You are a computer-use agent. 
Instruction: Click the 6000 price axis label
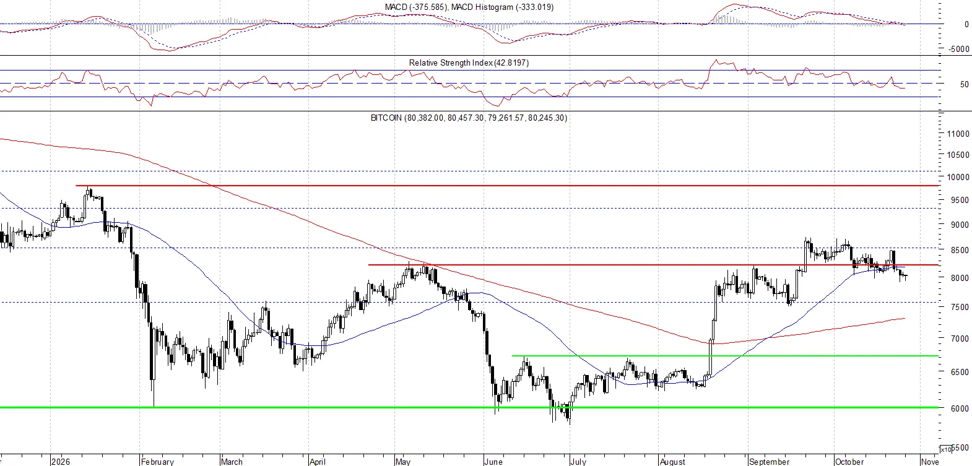point(960,408)
